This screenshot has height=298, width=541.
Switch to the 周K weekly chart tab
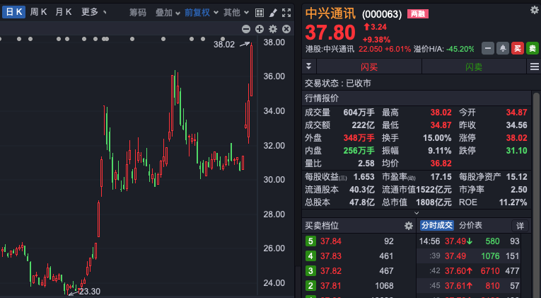tap(38, 13)
